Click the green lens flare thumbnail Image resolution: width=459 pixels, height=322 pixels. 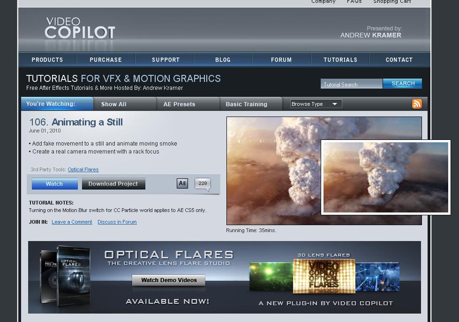(x=271, y=277)
